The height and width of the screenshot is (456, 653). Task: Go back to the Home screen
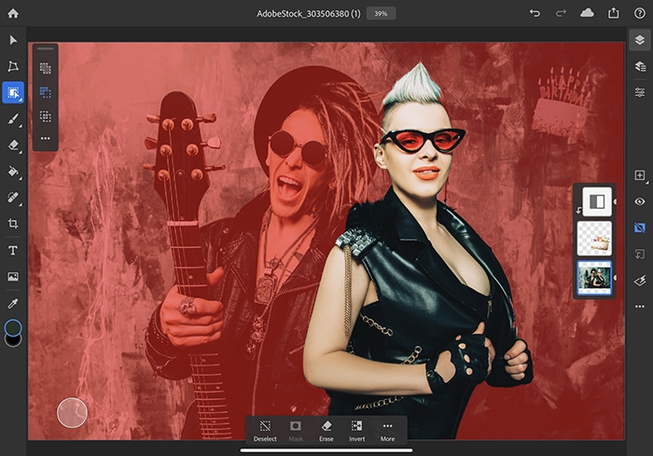(x=13, y=13)
